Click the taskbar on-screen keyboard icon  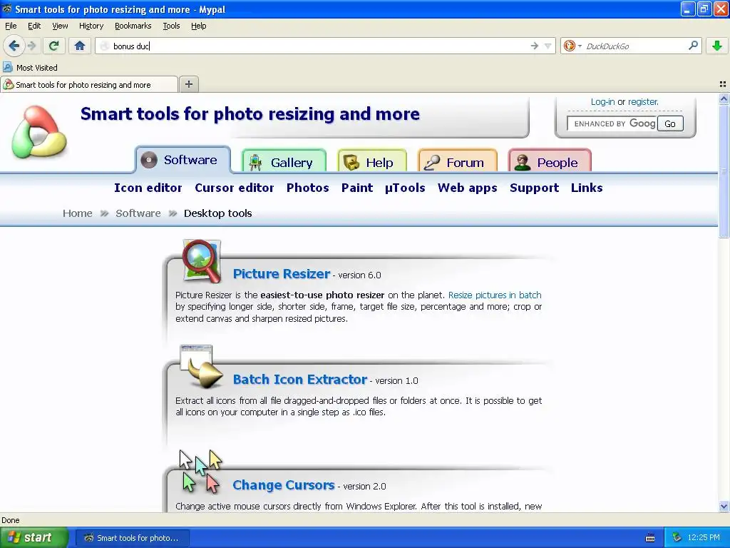coord(650,538)
